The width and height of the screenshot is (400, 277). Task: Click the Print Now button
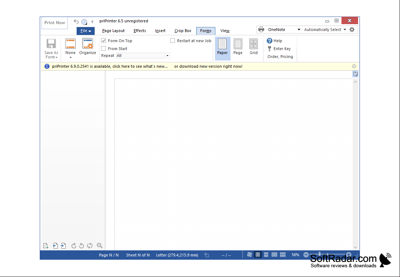[x=55, y=23]
